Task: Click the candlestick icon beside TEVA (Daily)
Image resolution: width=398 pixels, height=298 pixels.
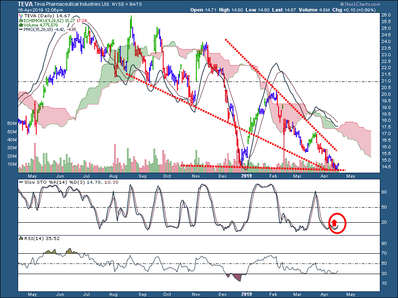Action: (20, 15)
